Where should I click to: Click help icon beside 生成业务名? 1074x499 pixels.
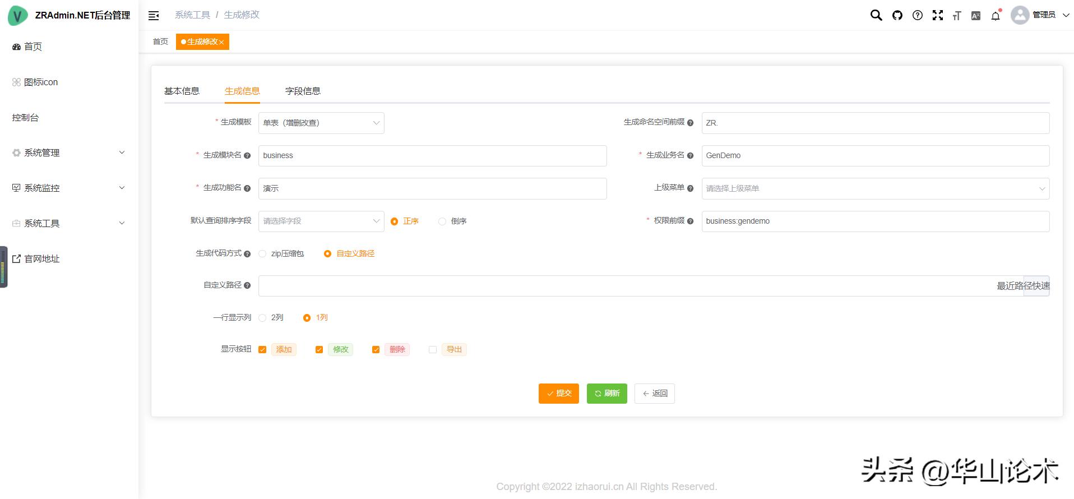(x=690, y=155)
